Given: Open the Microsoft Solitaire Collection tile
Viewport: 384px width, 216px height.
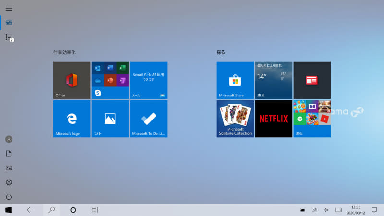Looking at the screenshot, I should pos(235,119).
